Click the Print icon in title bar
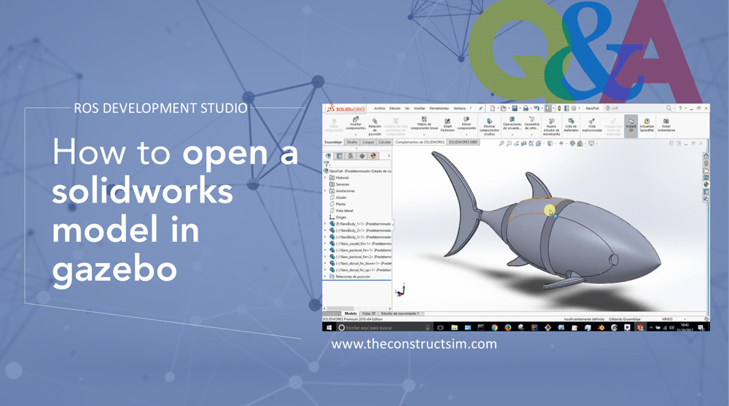729x406 pixels. tap(526, 109)
